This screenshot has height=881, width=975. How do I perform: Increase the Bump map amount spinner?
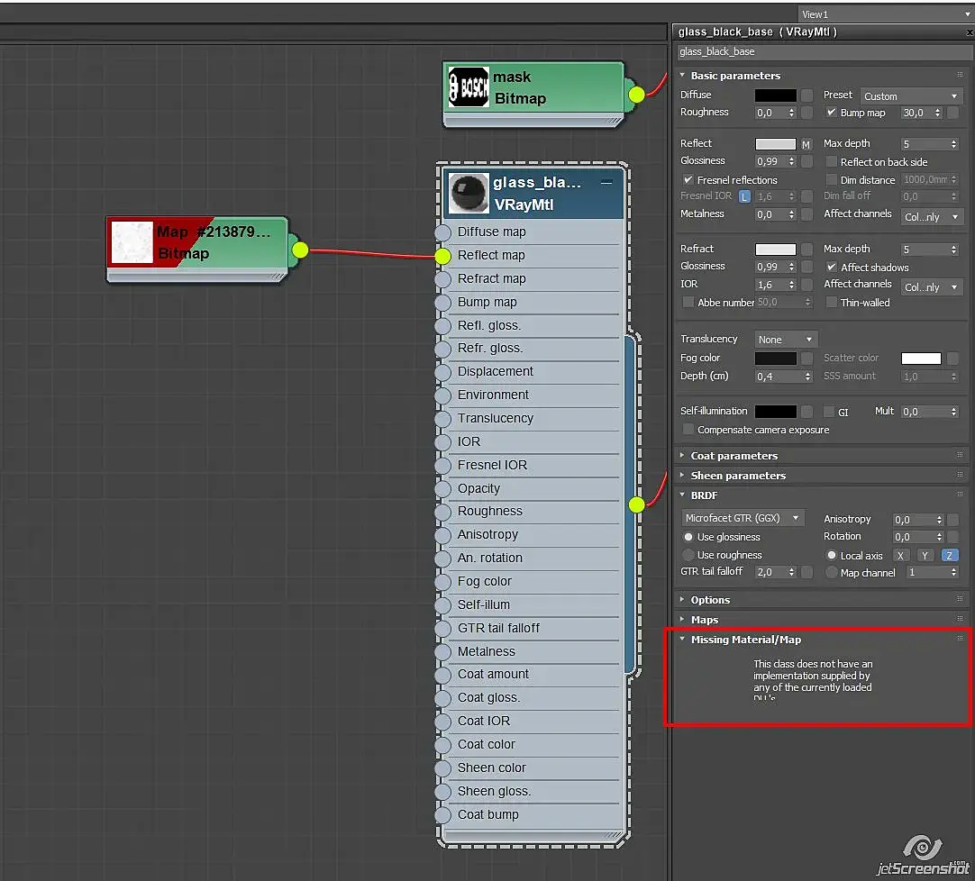pyautogui.click(x=938, y=110)
